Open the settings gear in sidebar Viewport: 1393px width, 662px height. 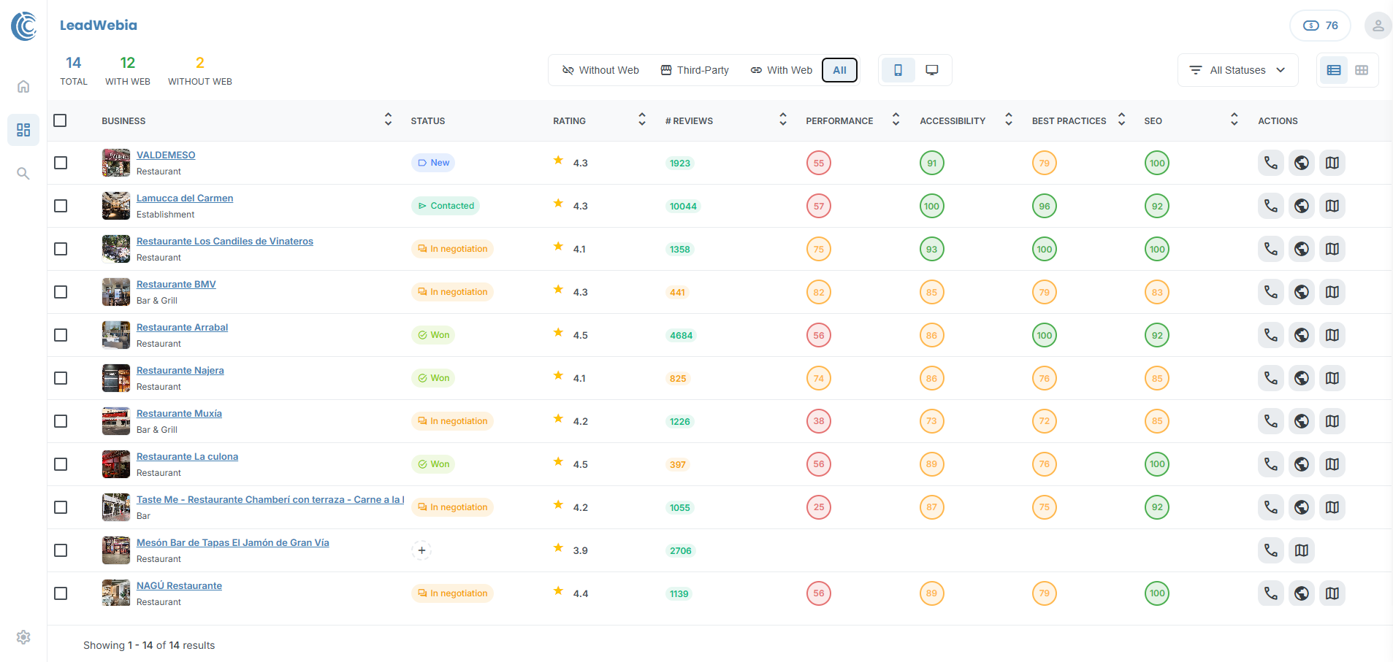coord(23,637)
